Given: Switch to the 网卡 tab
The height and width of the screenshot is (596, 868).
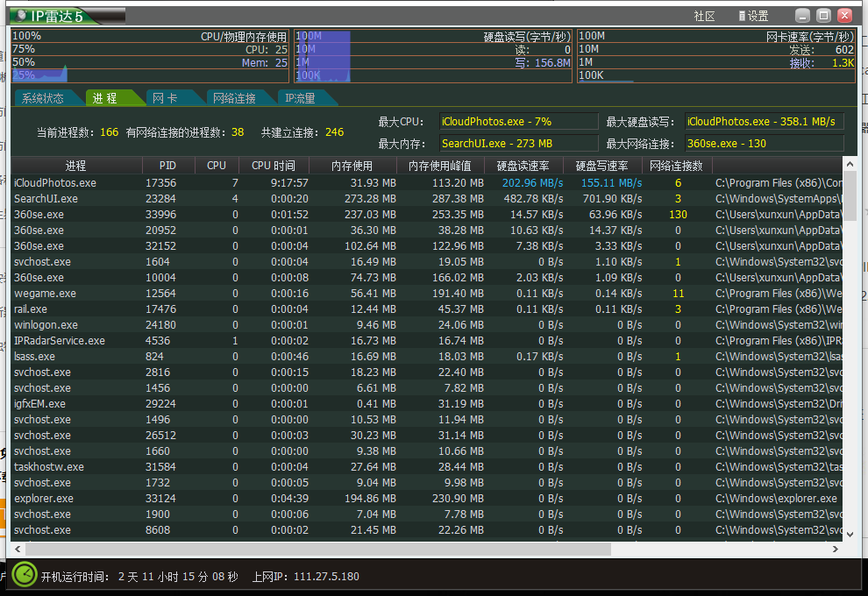Looking at the screenshot, I should pyautogui.click(x=165, y=98).
